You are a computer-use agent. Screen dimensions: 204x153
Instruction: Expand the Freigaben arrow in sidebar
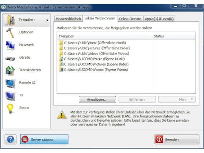tap(47, 20)
